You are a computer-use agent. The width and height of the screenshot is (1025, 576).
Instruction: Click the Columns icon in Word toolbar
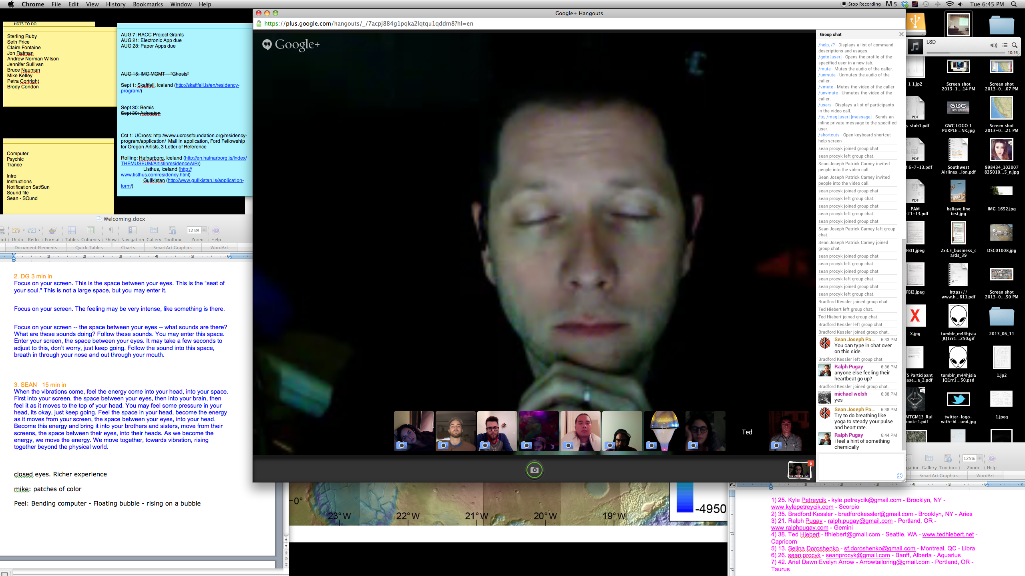coord(90,231)
